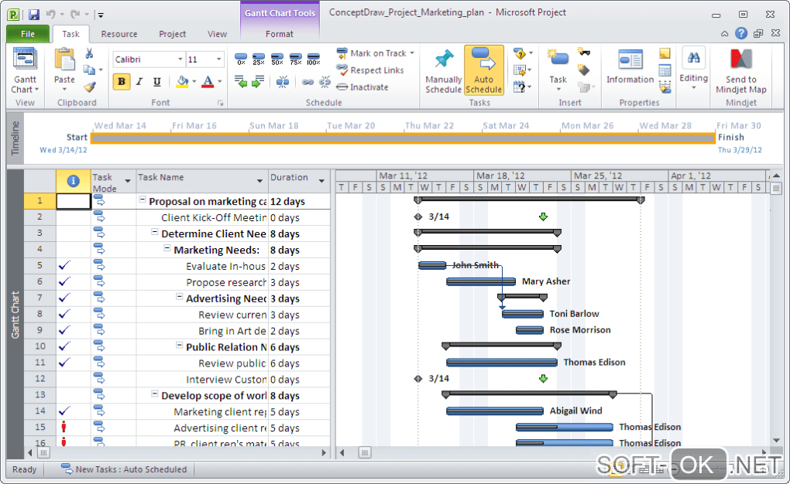Toggle Auto Schedule mode
The width and height of the screenshot is (790, 484).
[483, 70]
